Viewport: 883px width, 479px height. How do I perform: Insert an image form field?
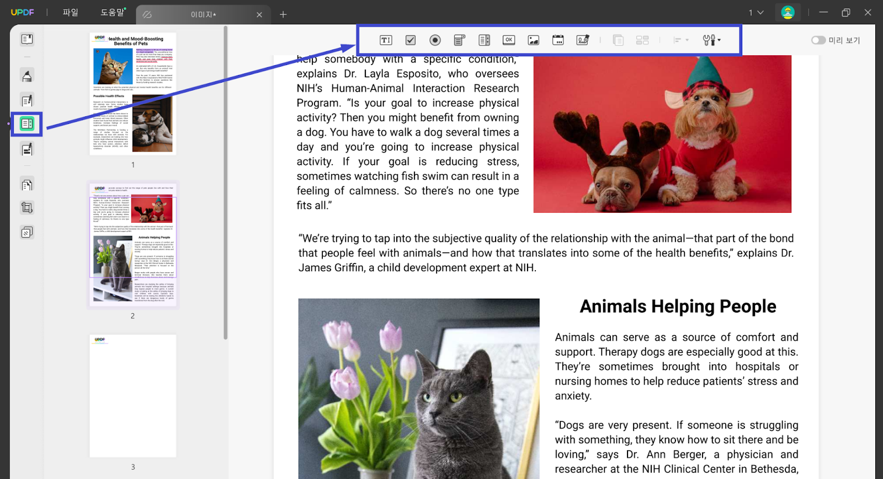pyautogui.click(x=533, y=40)
